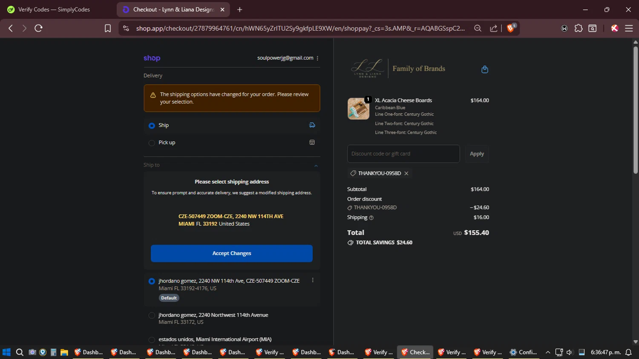Viewport: 639px width, 359px height.
Task: Open the notifications bell in system tray
Action: coord(628,352)
